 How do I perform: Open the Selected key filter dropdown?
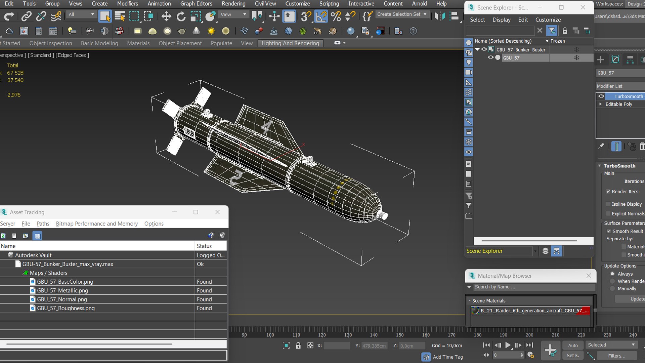611,345
